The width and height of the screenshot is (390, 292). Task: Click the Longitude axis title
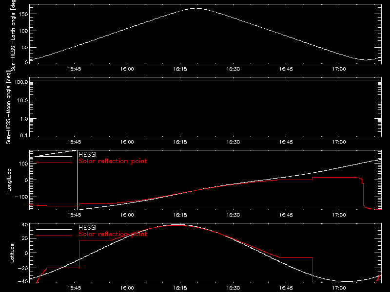coord(9,180)
